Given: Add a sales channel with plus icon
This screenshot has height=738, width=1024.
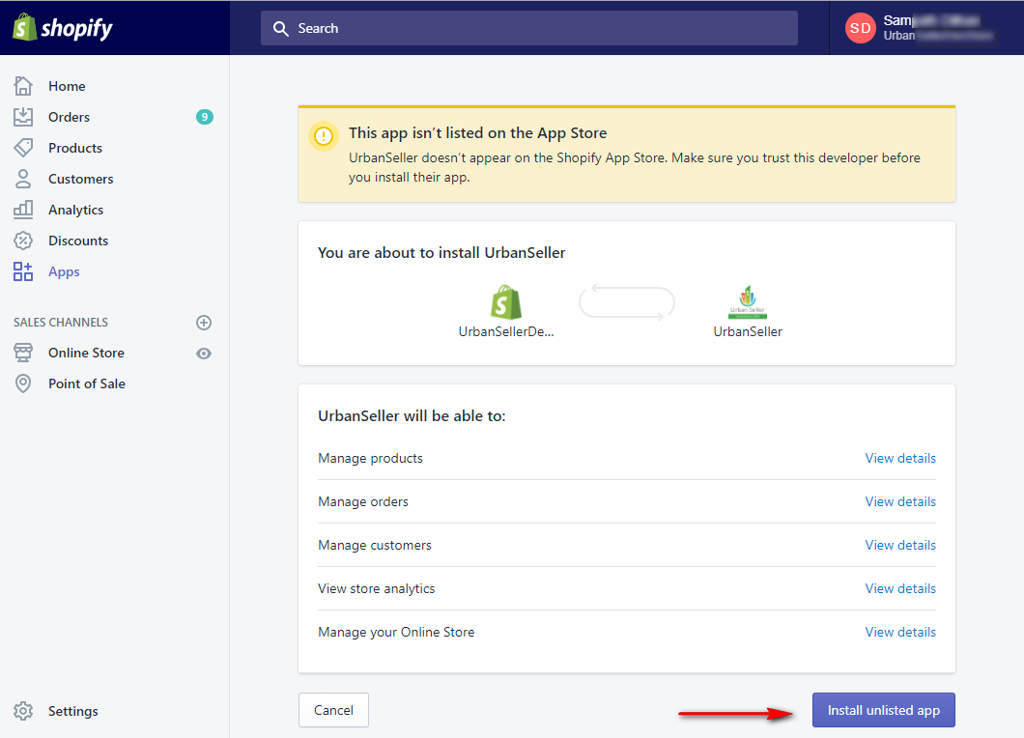Looking at the screenshot, I should tap(204, 323).
